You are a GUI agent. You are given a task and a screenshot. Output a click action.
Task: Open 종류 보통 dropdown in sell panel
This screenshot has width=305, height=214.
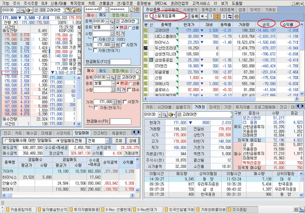[x=112, y=27]
